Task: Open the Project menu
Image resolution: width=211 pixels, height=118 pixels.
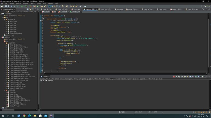Action: 39,4
